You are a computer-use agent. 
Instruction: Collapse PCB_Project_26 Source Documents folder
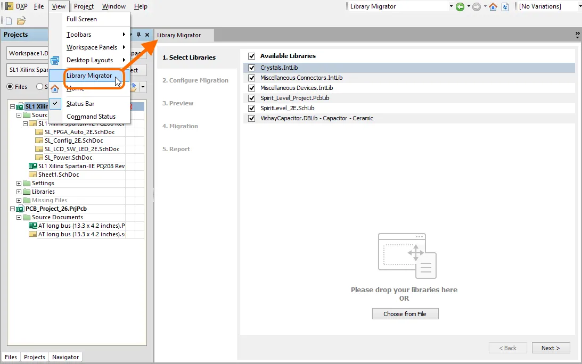[x=19, y=218]
